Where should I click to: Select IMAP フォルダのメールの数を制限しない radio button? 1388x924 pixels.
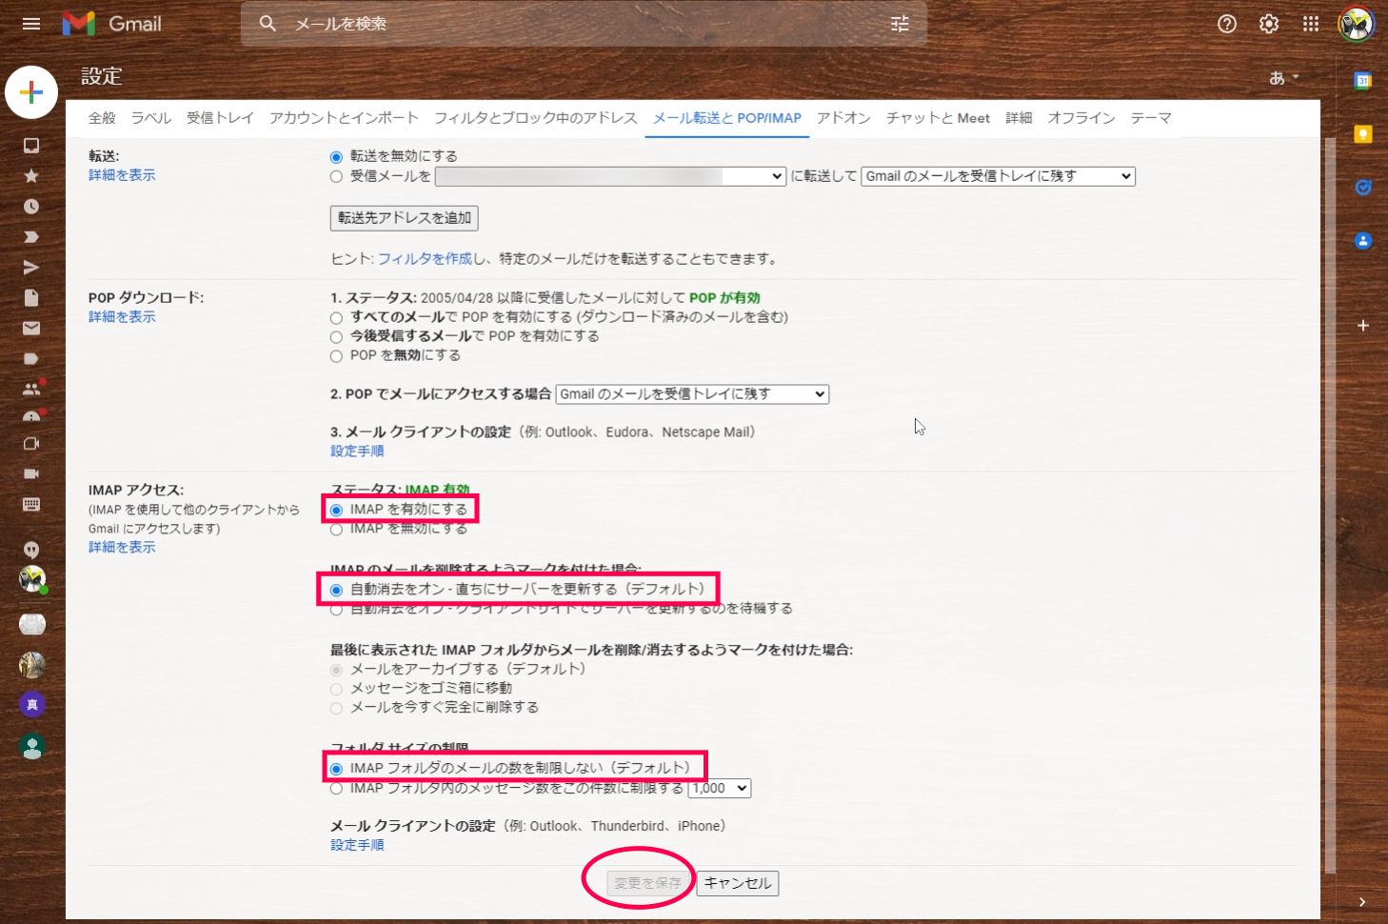[x=336, y=769]
